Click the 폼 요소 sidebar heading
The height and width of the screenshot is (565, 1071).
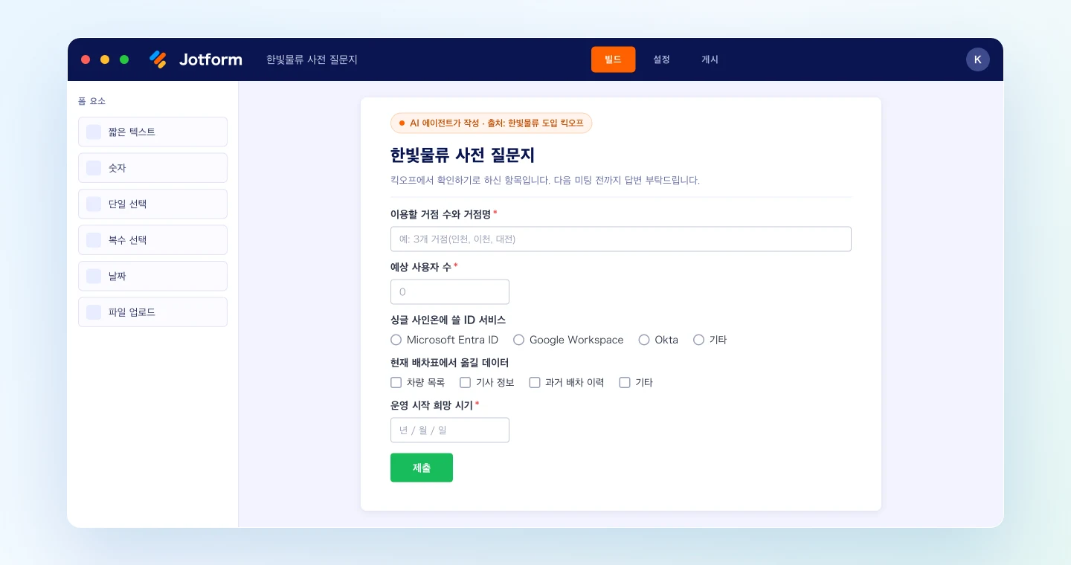[x=91, y=101]
